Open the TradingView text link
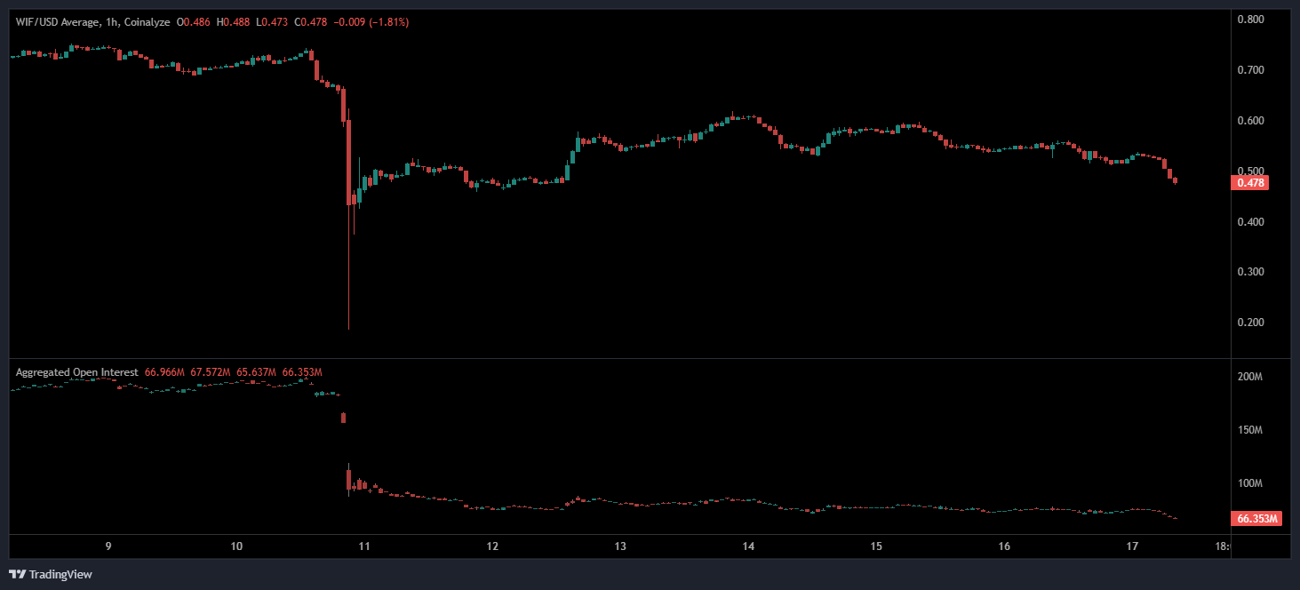This screenshot has width=1300, height=590. (60, 575)
